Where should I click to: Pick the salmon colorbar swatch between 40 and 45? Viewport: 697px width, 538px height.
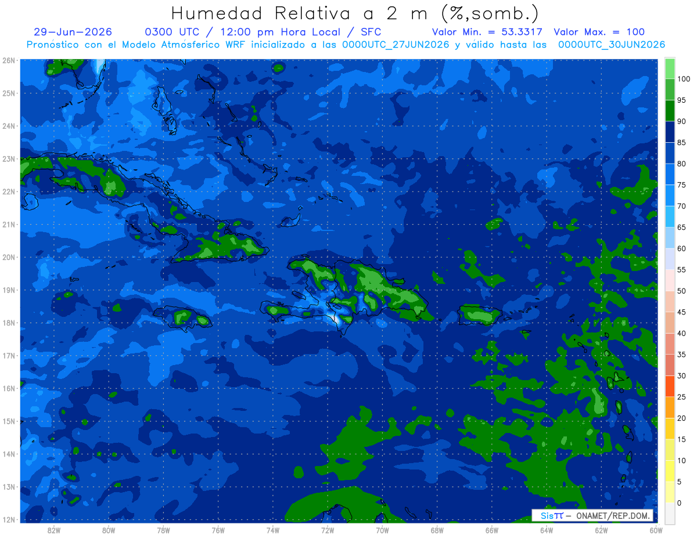[x=670, y=323]
